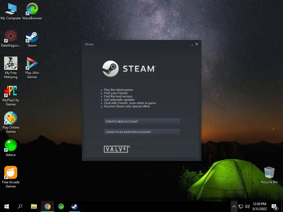Click CREATE NEW ACCOUNT button
This screenshot has width=283, height=212.
pyautogui.click(x=142, y=122)
